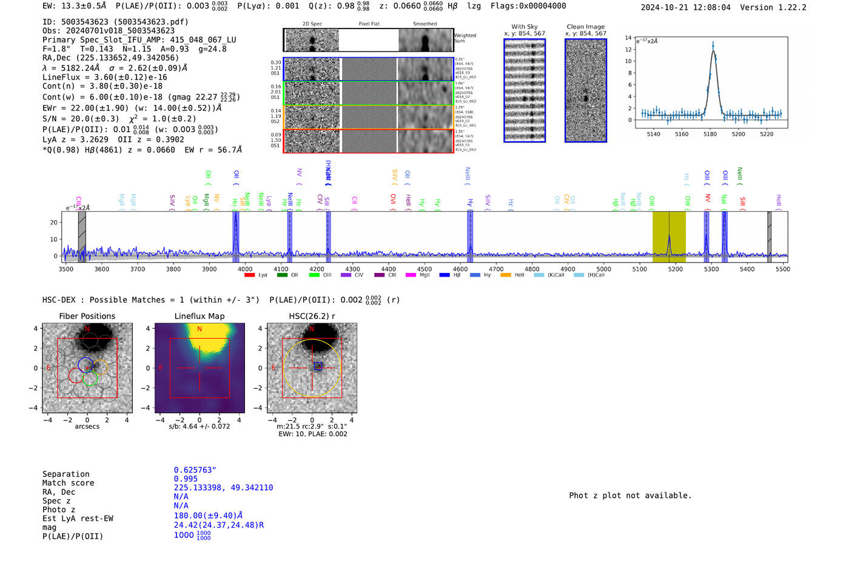Select the Cont(n) = 3.80 line

(x=102, y=86)
